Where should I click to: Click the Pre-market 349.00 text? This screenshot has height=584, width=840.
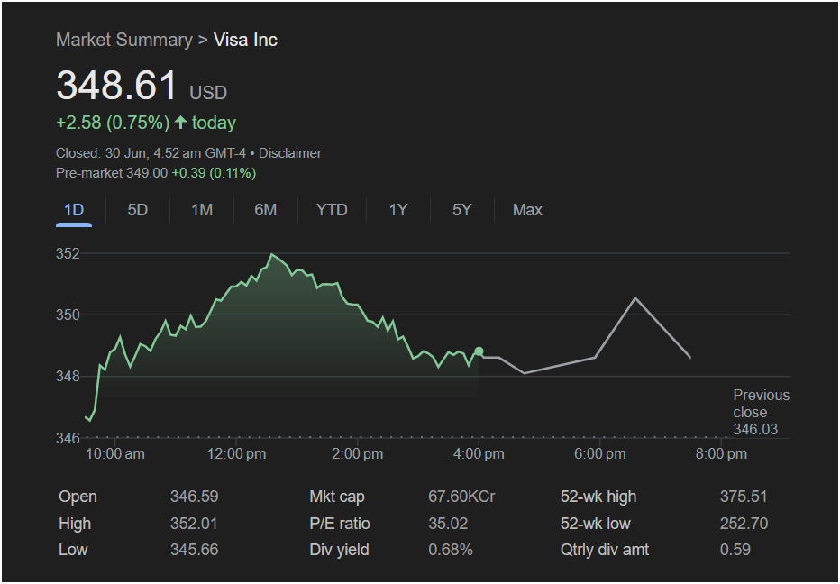click(x=112, y=173)
